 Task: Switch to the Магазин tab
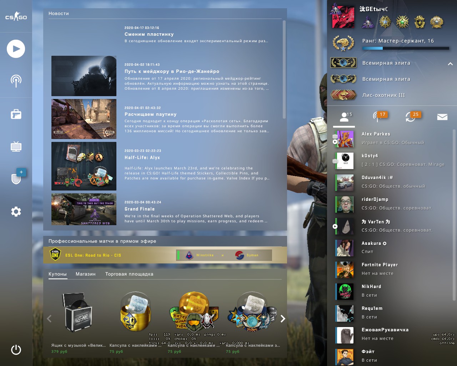pos(86,274)
